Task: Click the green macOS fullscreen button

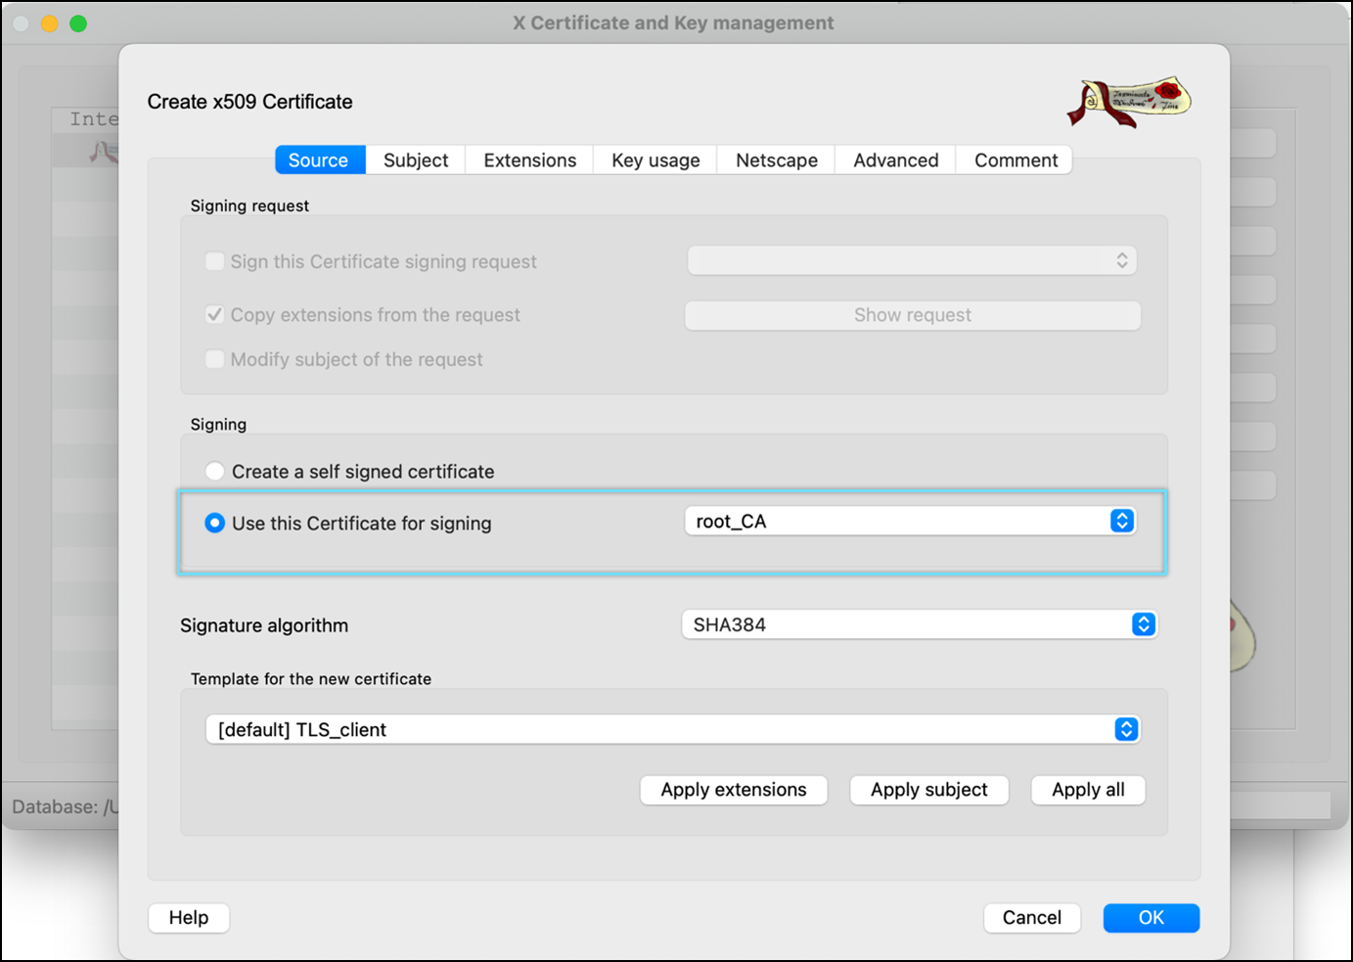Action: (78, 23)
